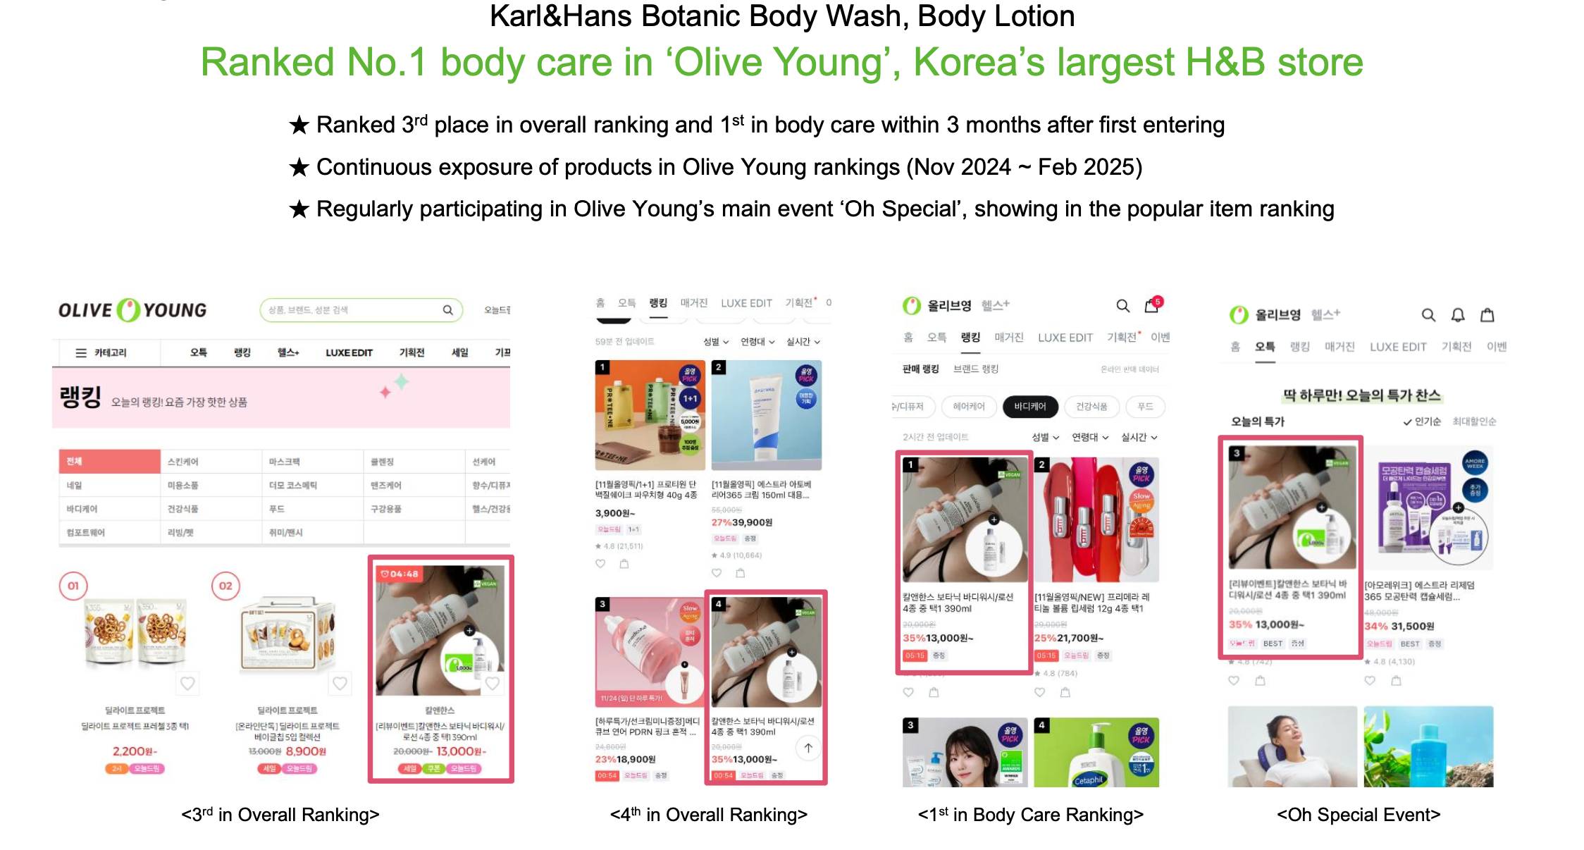Image resolution: width=1584 pixels, height=850 pixels.
Task: Tap heart on 딜라이트 프로젝트 프레첼 product
Action: [x=187, y=683]
